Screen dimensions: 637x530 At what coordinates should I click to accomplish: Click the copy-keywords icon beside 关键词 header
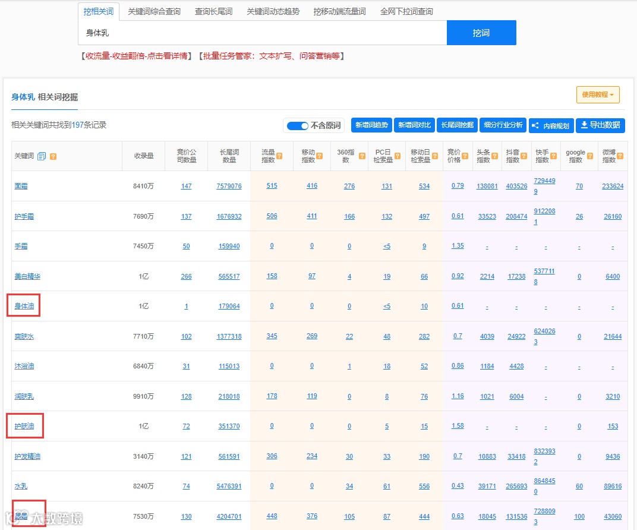click(x=42, y=156)
